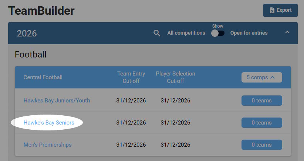Click the 2026 year heading
The width and height of the screenshot is (304, 161).
27,34
